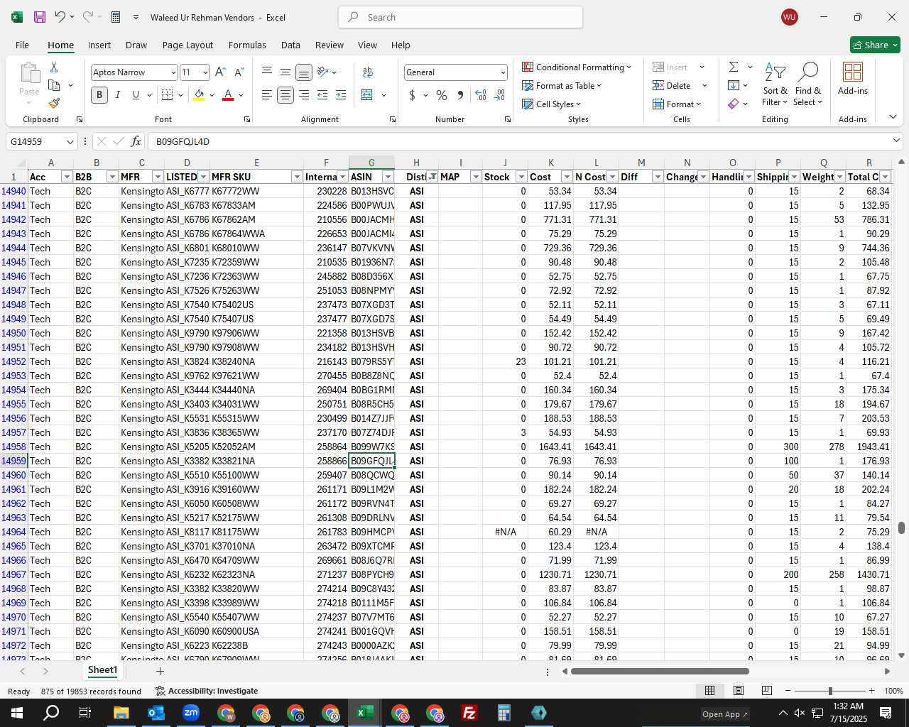The height and width of the screenshot is (727, 909).
Task: Toggle Bottom Align alignment
Action: (304, 72)
